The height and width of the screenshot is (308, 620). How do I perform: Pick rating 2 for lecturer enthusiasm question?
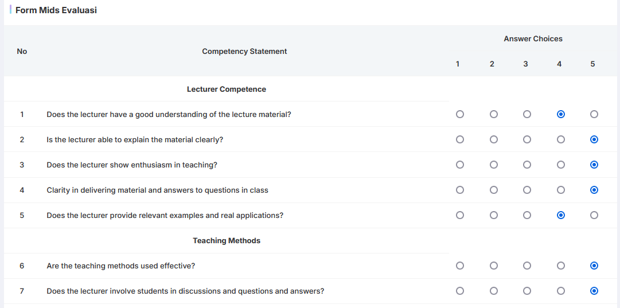493,165
